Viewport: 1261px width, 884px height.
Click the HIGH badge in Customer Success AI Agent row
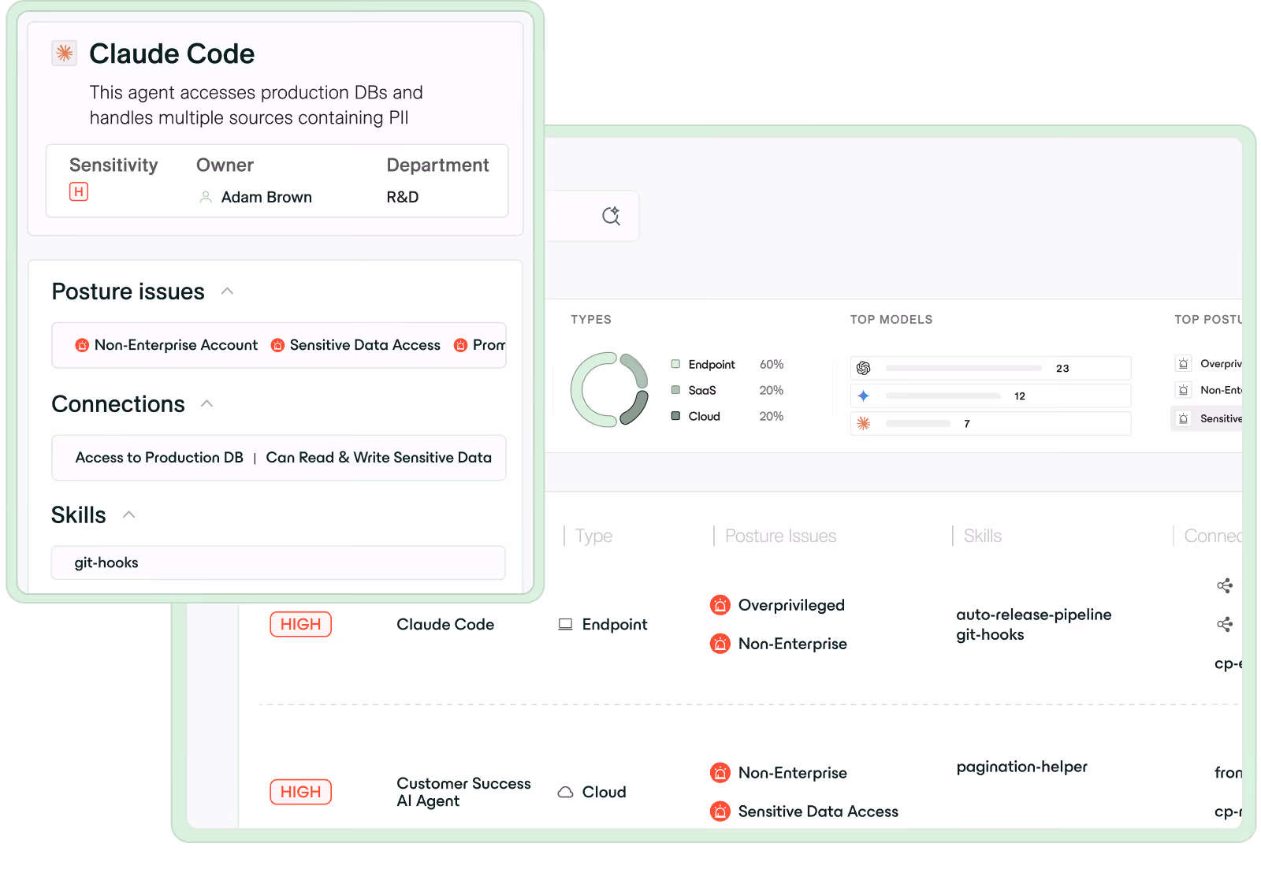[300, 792]
